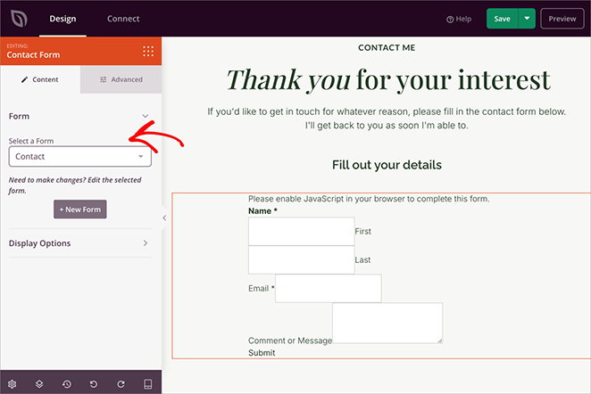Screen dimensions: 591x394
Task: Switch to the Advanced tab
Action: pos(121,79)
